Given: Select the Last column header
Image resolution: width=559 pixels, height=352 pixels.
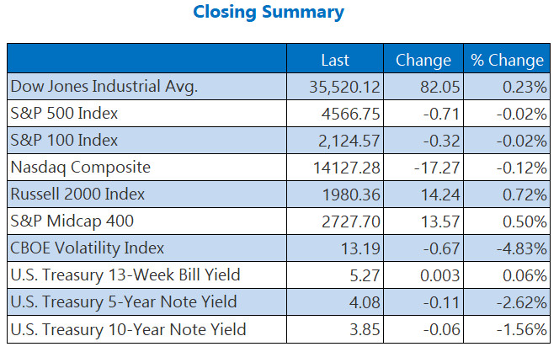Looking at the screenshot, I should click(x=335, y=60).
